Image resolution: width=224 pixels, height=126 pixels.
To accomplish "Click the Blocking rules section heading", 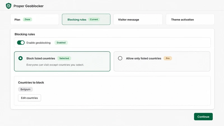I will point(25,34).
